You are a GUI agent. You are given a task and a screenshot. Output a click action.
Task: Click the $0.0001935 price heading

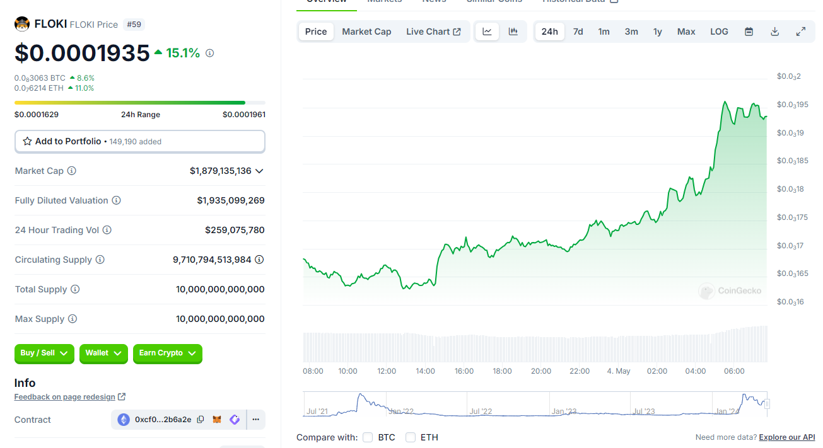82,54
